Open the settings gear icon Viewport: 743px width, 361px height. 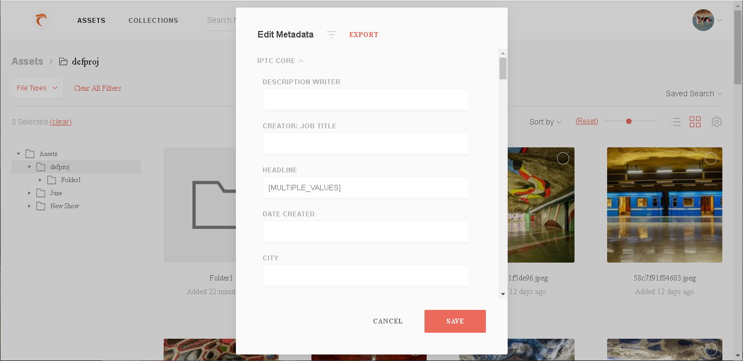(x=717, y=122)
